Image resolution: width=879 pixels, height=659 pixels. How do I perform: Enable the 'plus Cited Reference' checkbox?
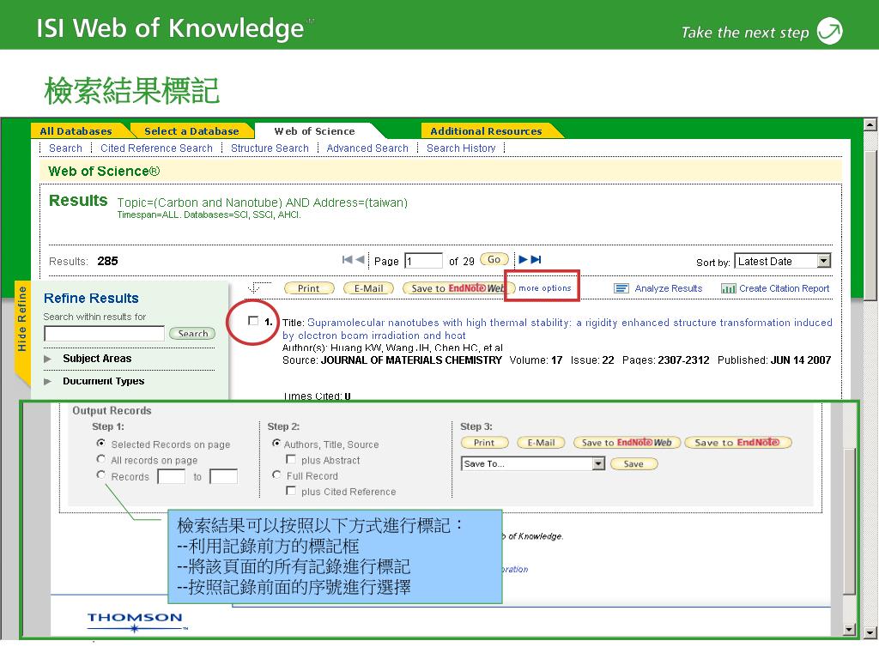point(291,490)
